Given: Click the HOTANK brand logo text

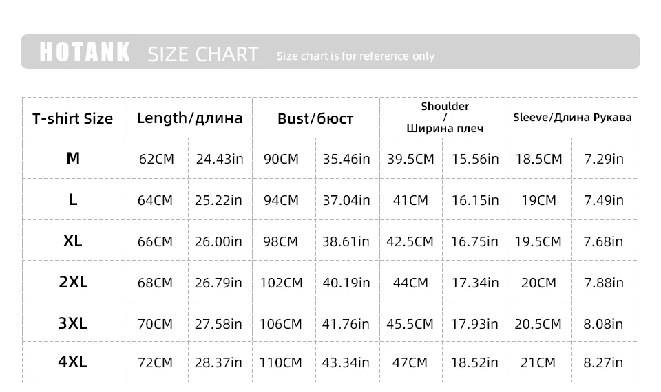Looking at the screenshot, I should [x=85, y=52].
